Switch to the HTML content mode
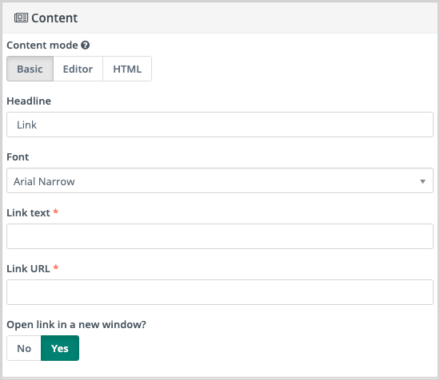Viewport: 440px width, 380px height. click(x=127, y=69)
